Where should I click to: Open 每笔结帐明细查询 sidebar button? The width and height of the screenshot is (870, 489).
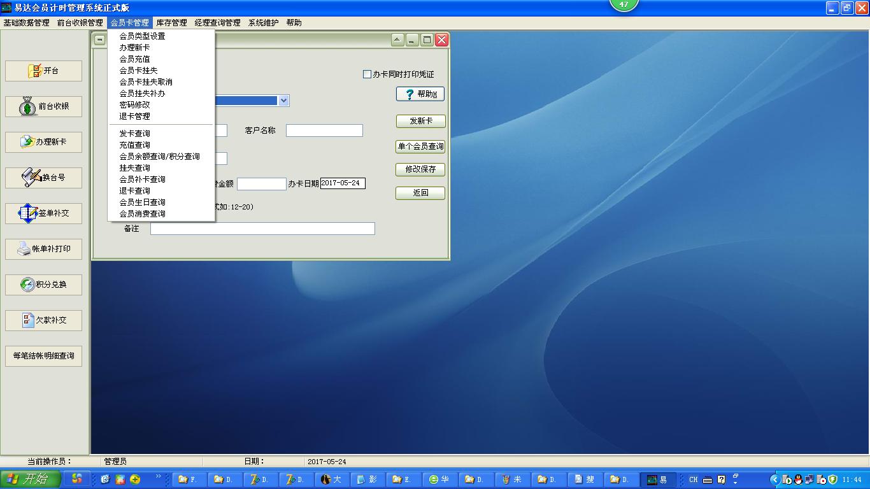(x=43, y=356)
